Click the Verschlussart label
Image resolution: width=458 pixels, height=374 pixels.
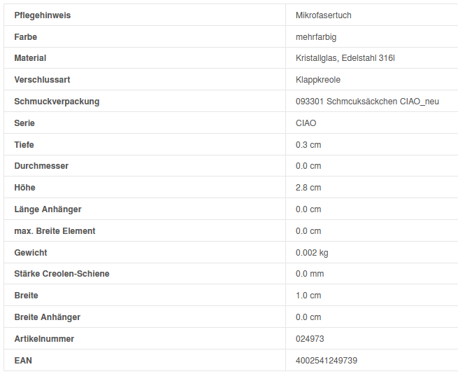[42, 80]
